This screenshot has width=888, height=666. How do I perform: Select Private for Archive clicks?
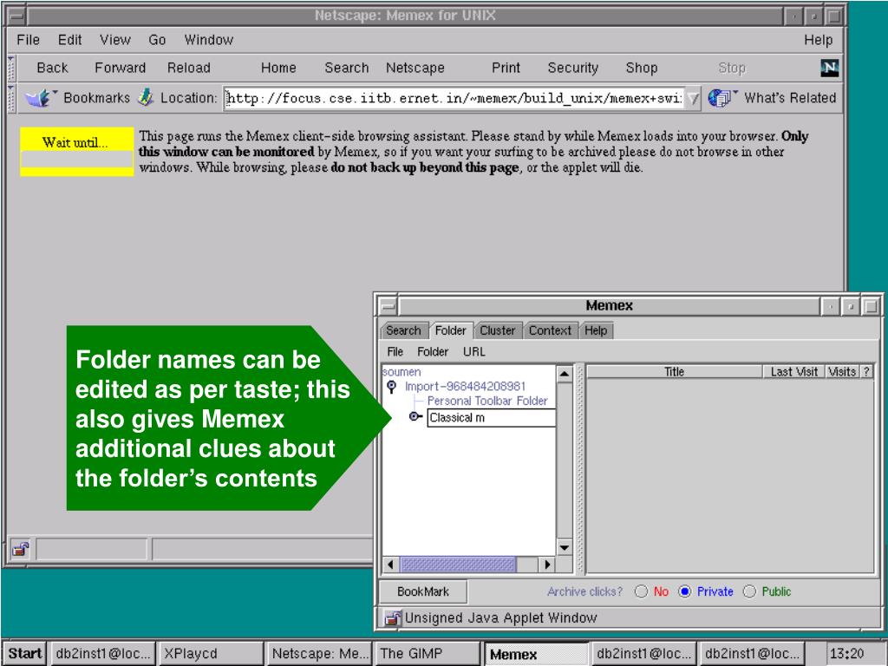685,591
